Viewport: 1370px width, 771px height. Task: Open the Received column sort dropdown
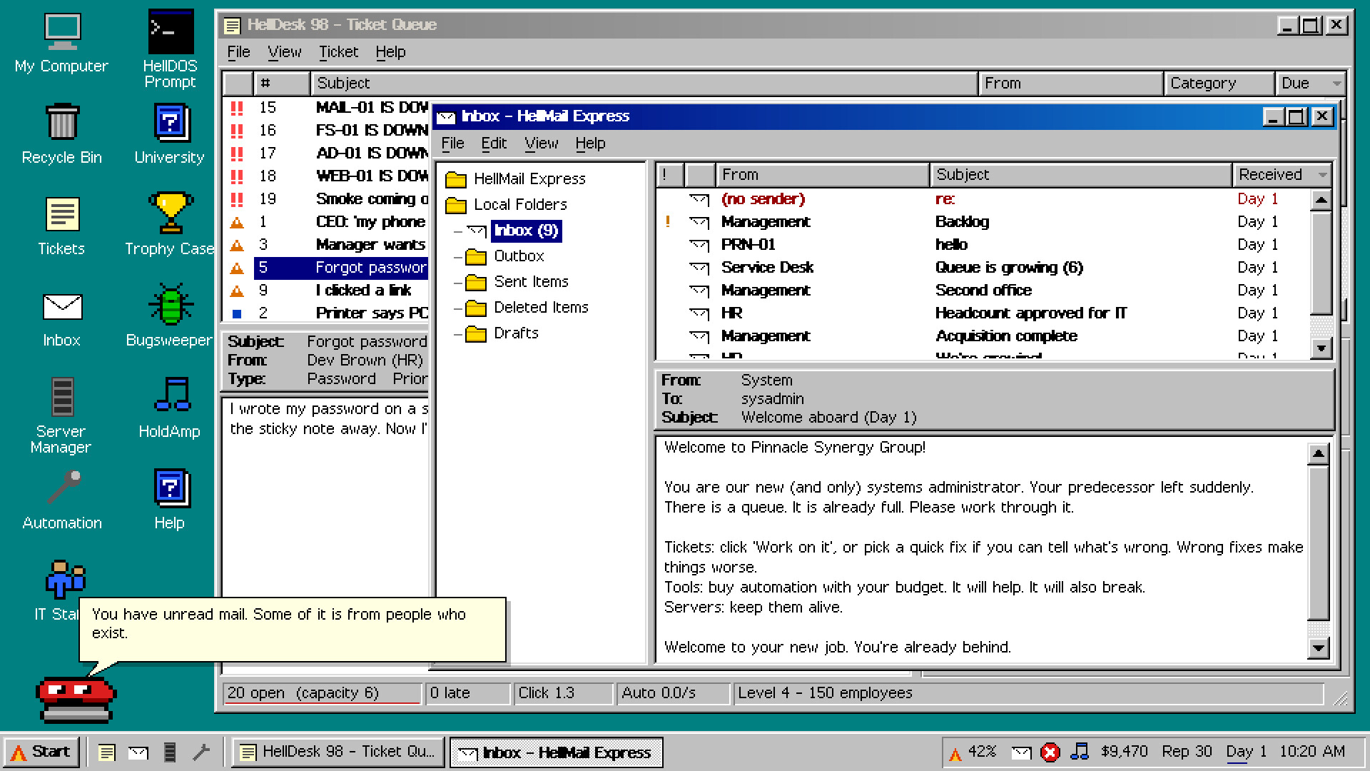click(x=1323, y=175)
